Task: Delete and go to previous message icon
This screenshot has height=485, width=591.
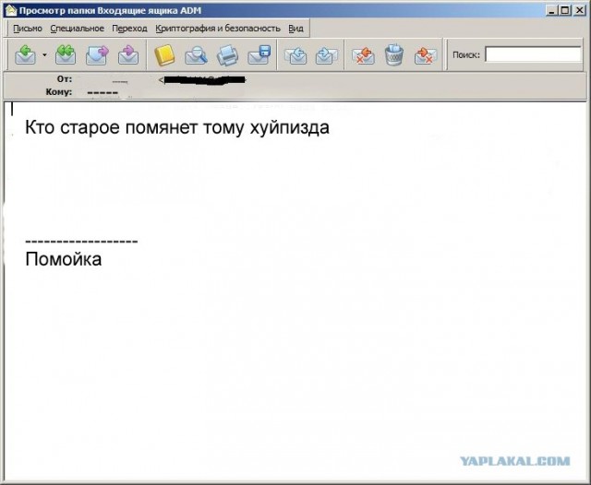Action: [363, 55]
